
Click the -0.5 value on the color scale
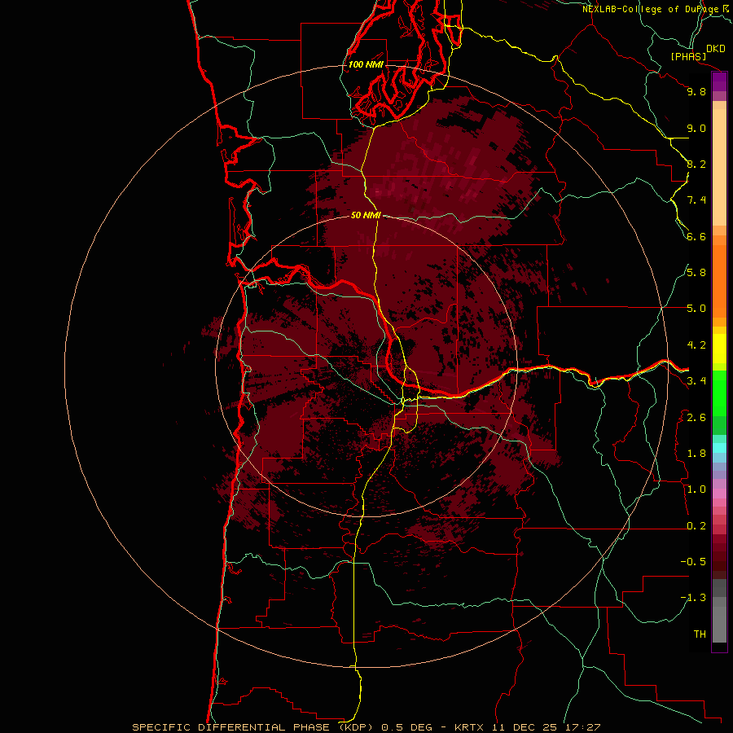693,562
